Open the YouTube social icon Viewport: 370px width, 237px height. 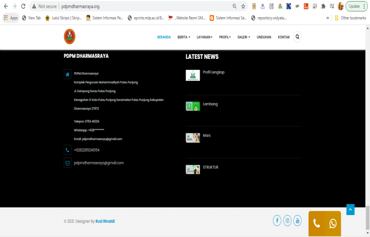(298, 220)
